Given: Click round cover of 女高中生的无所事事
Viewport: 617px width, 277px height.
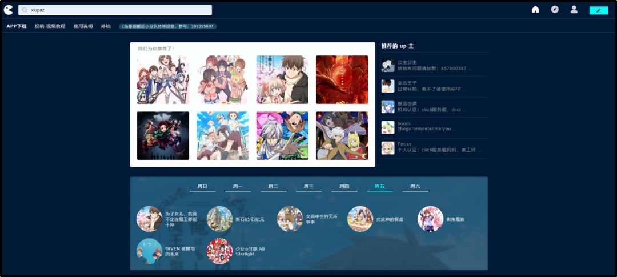Looking at the screenshot, I should [x=290, y=219].
